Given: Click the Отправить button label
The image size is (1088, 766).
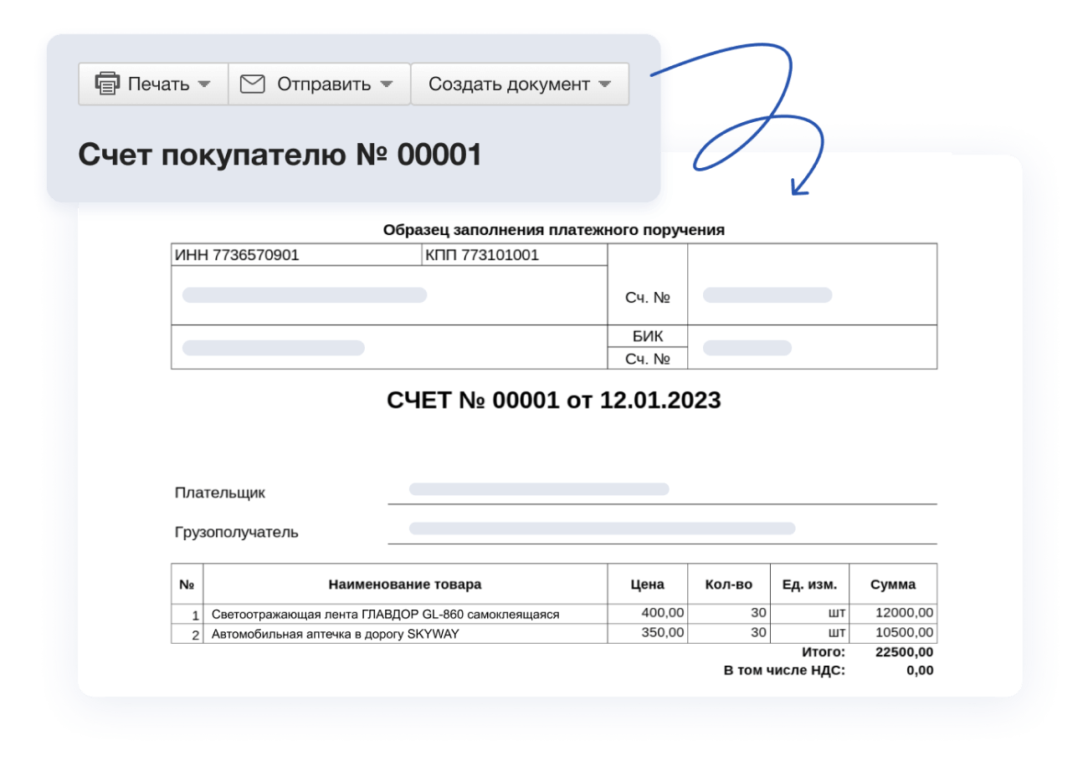Looking at the screenshot, I should 324,84.
